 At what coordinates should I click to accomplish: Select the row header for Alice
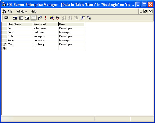4,40
